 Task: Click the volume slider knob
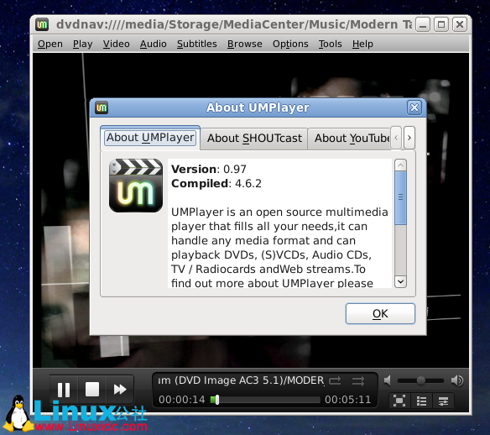[421, 380]
